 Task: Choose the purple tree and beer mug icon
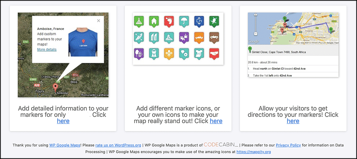[x=139, y=54]
